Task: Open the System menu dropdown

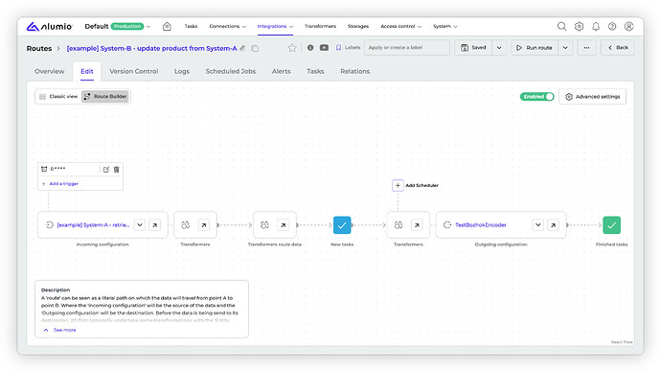Action: (444, 26)
